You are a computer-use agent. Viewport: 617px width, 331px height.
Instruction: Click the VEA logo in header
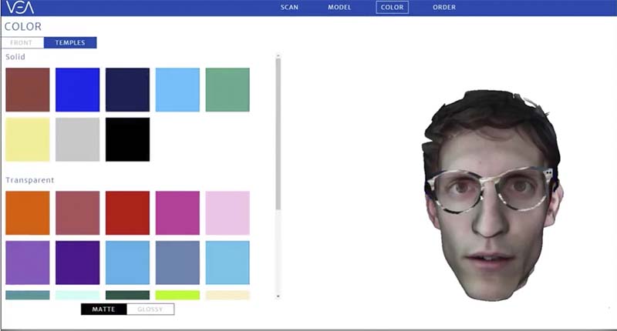19,8
